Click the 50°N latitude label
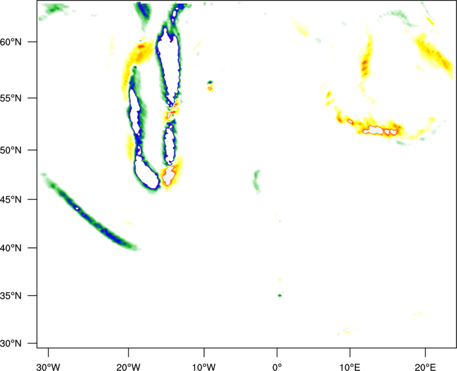 pyautogui.click(x=11, y=150)
